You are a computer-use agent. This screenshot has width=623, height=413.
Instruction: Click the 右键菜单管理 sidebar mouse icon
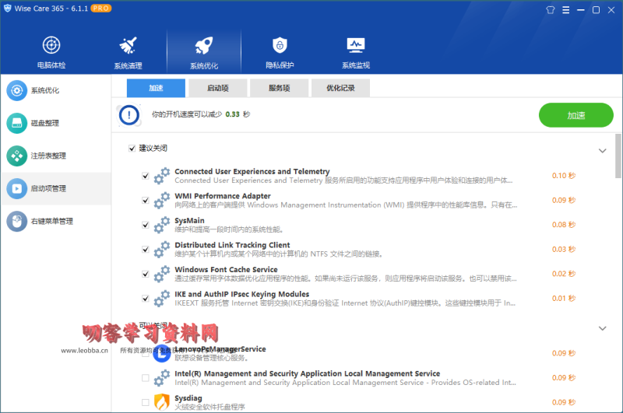click(x=16, y=221)
